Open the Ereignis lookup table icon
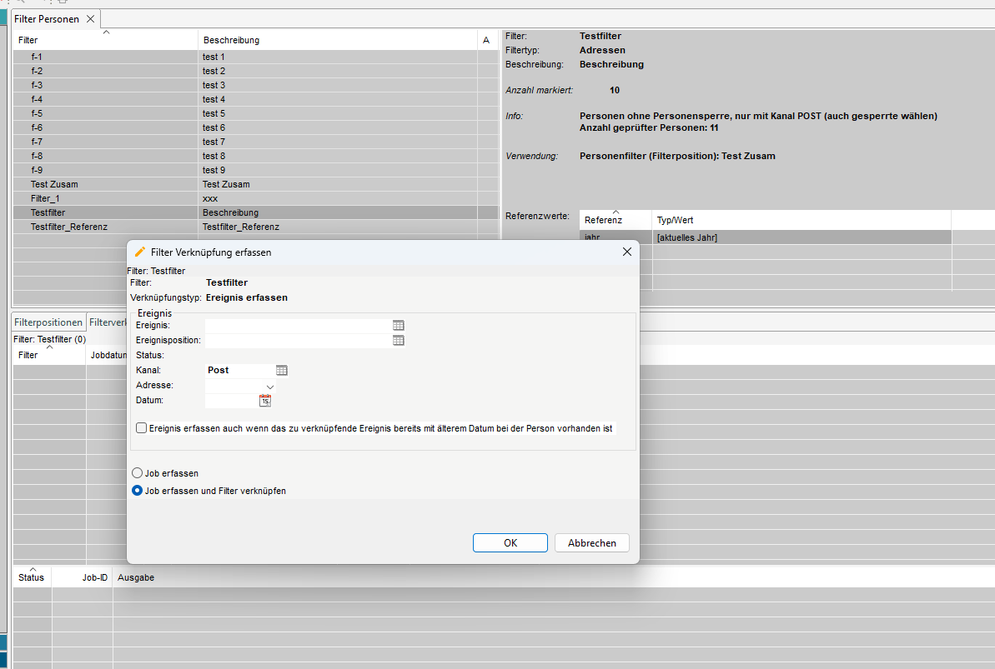Viewport: 995px width, 669px height. (399, 326)
